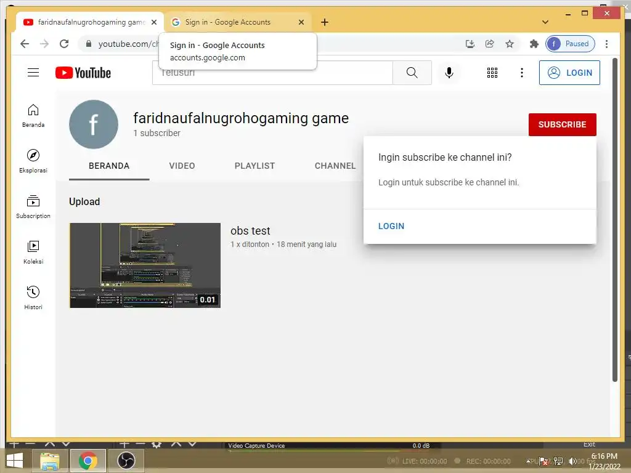Click the search magnifier button
The image size is (631, 473).
point(412,73)
